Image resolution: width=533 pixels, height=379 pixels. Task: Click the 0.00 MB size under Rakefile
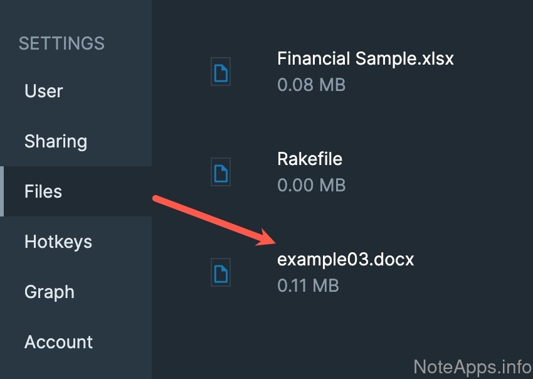pos(311,185)
